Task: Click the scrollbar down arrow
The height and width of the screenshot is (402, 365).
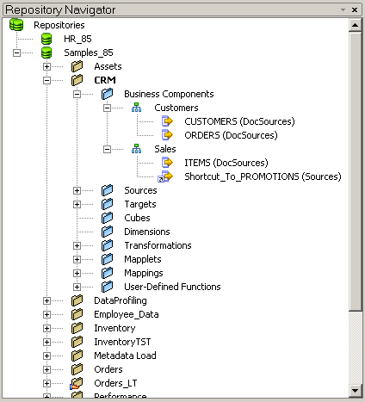Action: click(x=356, y=391)
